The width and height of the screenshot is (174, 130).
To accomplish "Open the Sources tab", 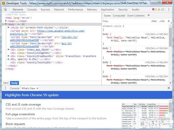I will [x=45, y=10].
